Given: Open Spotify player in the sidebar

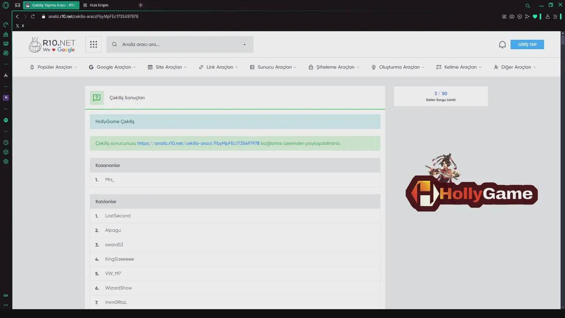Looking at the screenshot, I should (x=6, y=120).
